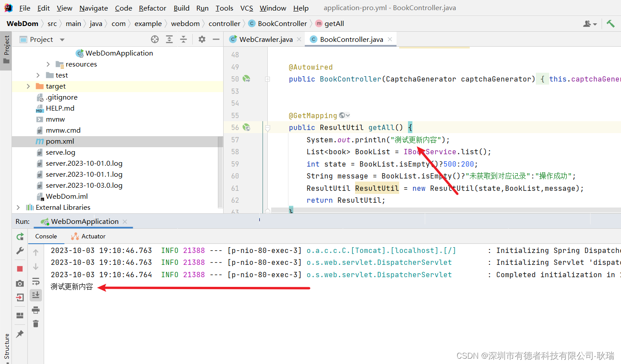Switch to the WebCrawler.java tab
The height and width of the screenshot is (364, 621).
[266, 39]
